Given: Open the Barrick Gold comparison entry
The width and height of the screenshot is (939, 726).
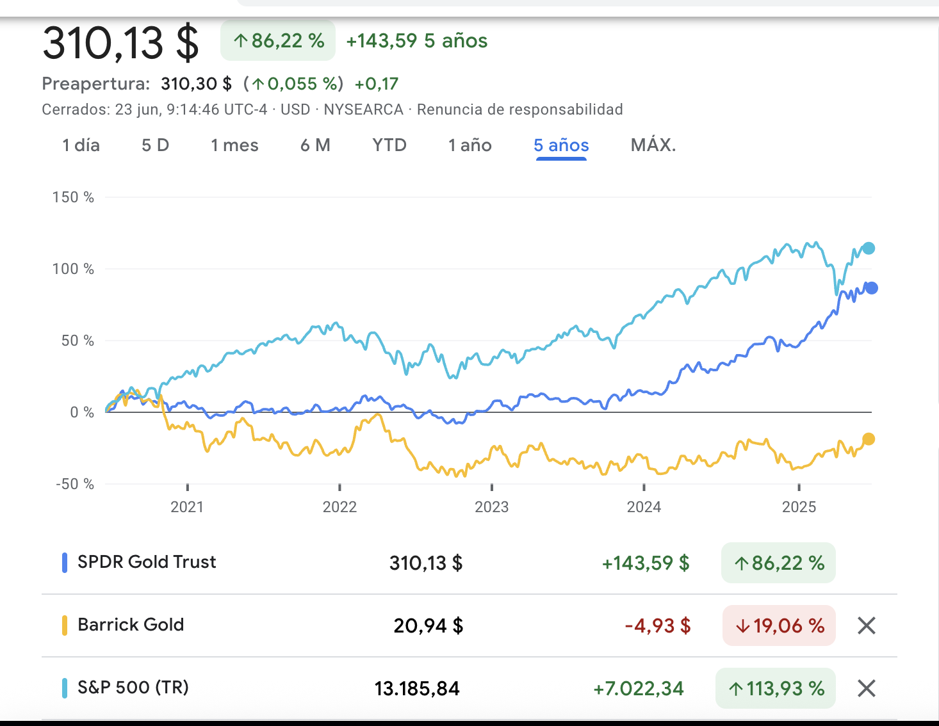Looking at the screenshot, I should coord(131,625).
